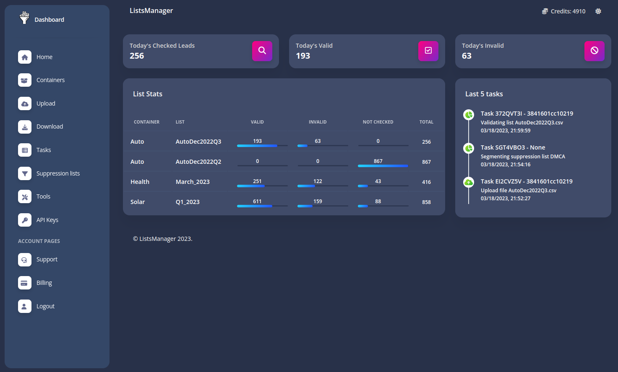Click the Tasks list icon
618x372 pixels.
click(25, 150)
